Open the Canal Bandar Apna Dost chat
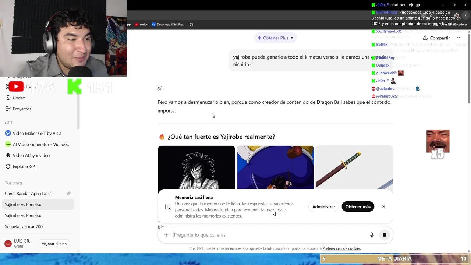This screenshot has height=265, width=471. (x=28, y=194)
